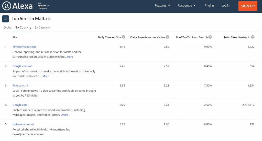Select the 1,334 linking sites value
Image resolution: width=262 pixels, height=141 pixels.
251,85
